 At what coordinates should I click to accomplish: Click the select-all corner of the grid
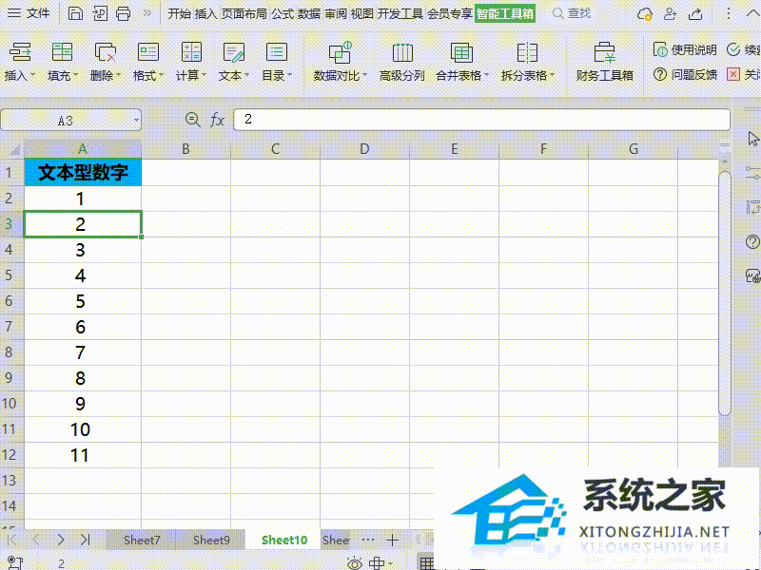click(14, 149)
